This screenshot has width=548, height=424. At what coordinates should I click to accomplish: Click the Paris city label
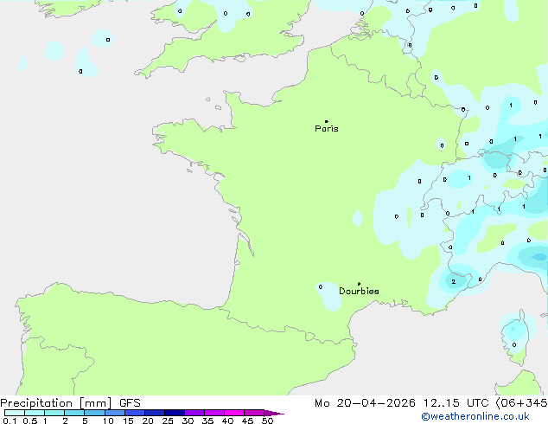coord(327,128)
